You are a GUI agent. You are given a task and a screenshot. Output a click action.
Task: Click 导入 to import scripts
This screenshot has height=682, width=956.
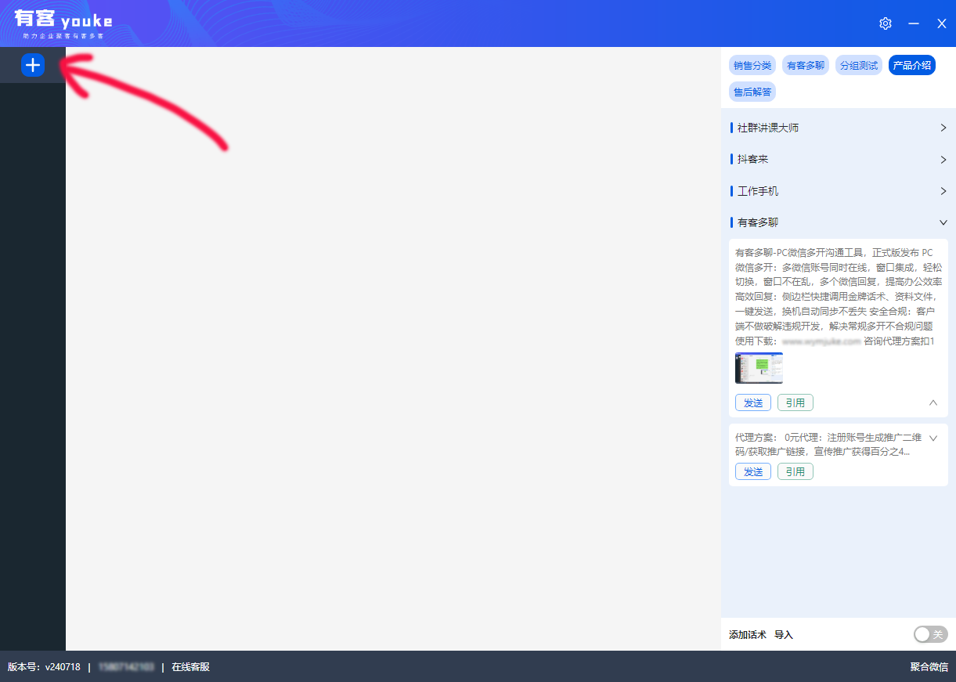point(784,635)
